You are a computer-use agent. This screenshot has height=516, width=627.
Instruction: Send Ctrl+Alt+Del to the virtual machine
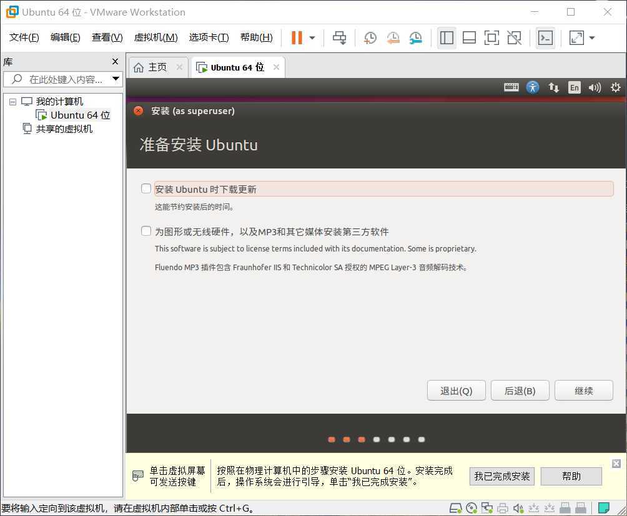coord(340,38)
